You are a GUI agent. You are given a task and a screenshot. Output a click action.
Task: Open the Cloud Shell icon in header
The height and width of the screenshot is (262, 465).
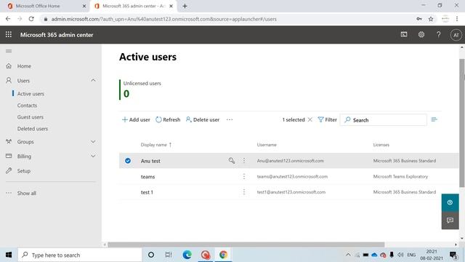pos(404,34)
